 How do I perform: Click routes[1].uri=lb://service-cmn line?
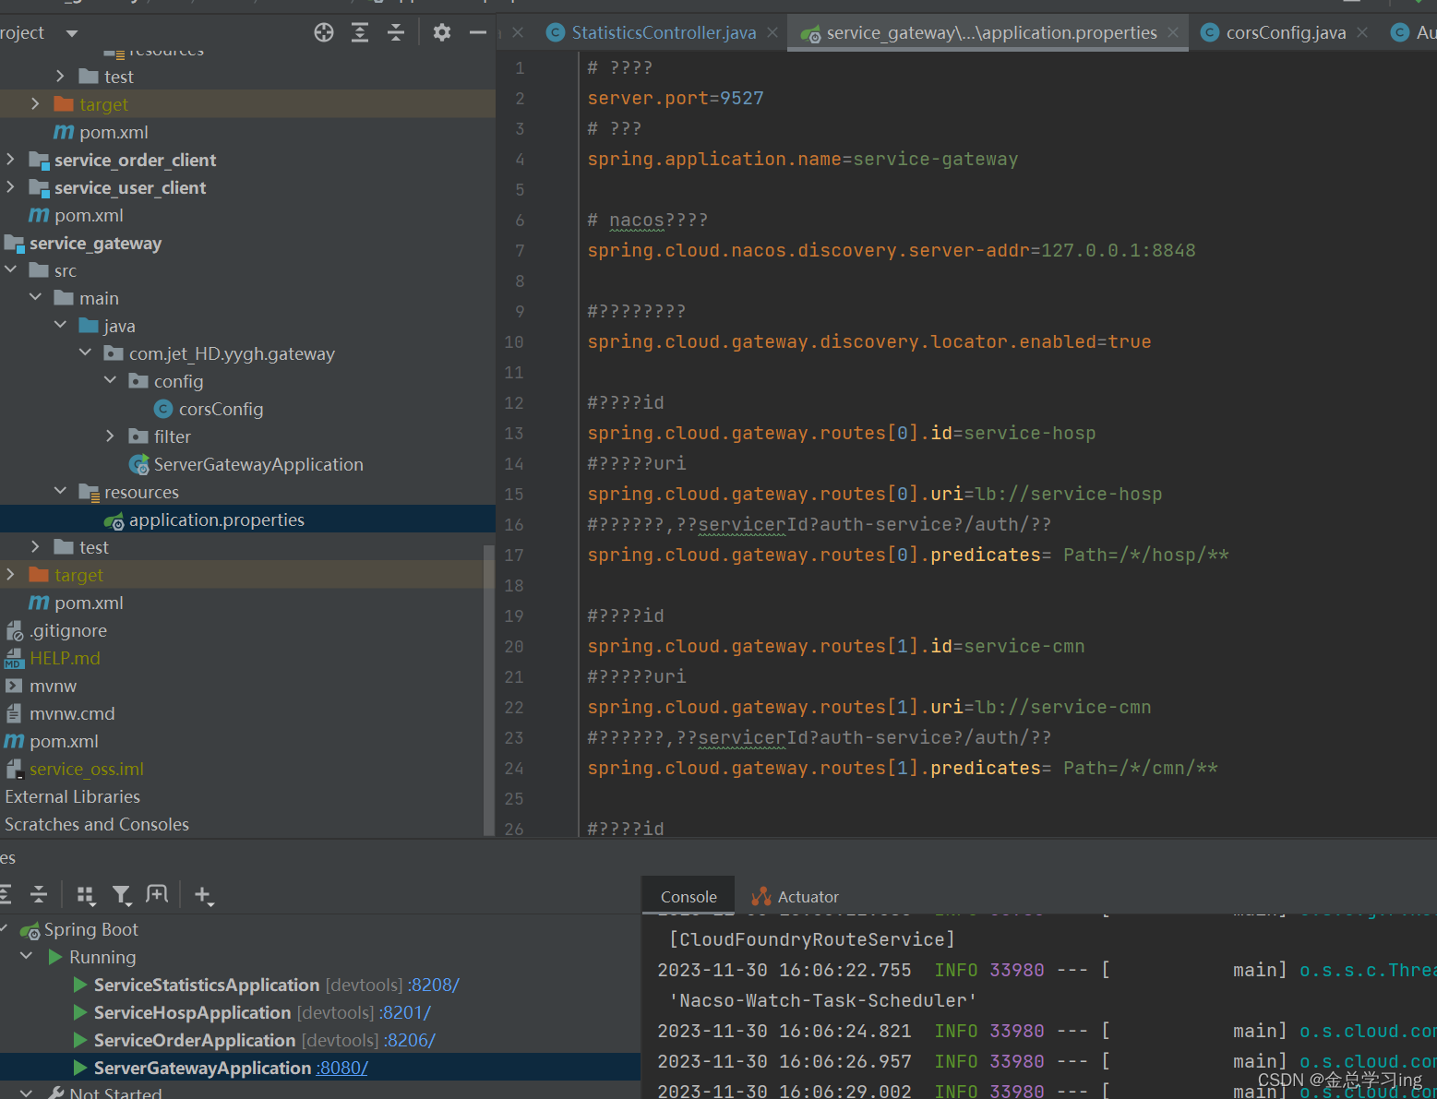868,707
